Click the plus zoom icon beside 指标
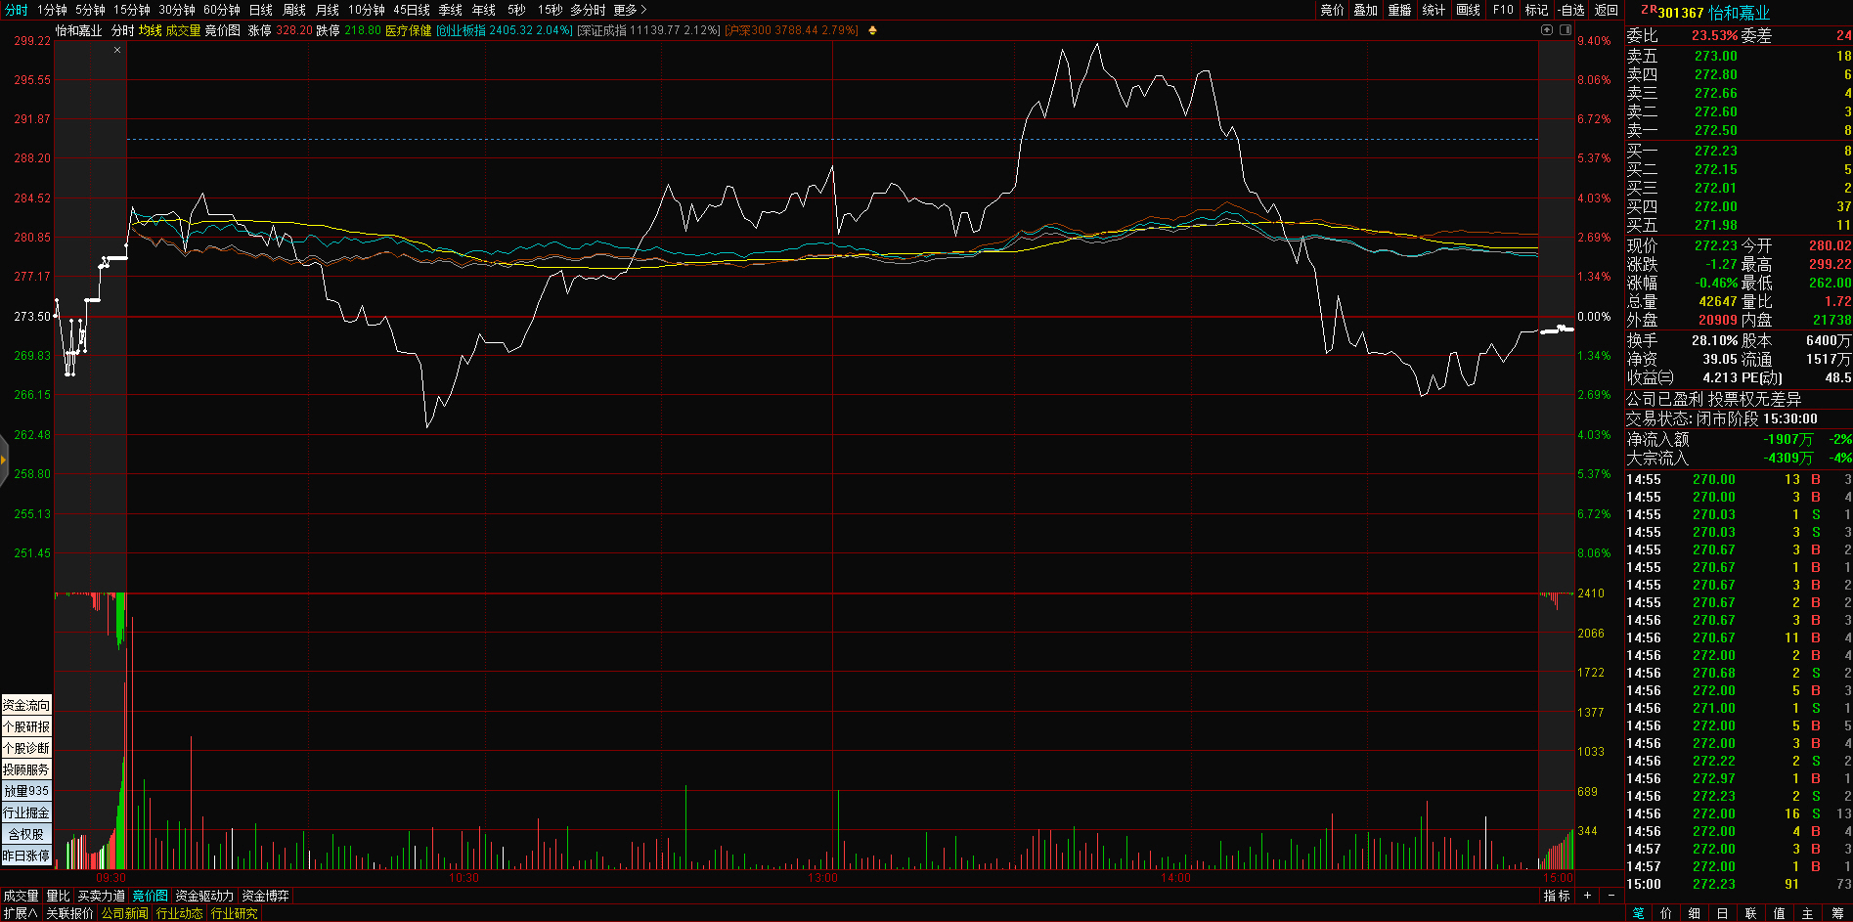 pos(1588,896)
